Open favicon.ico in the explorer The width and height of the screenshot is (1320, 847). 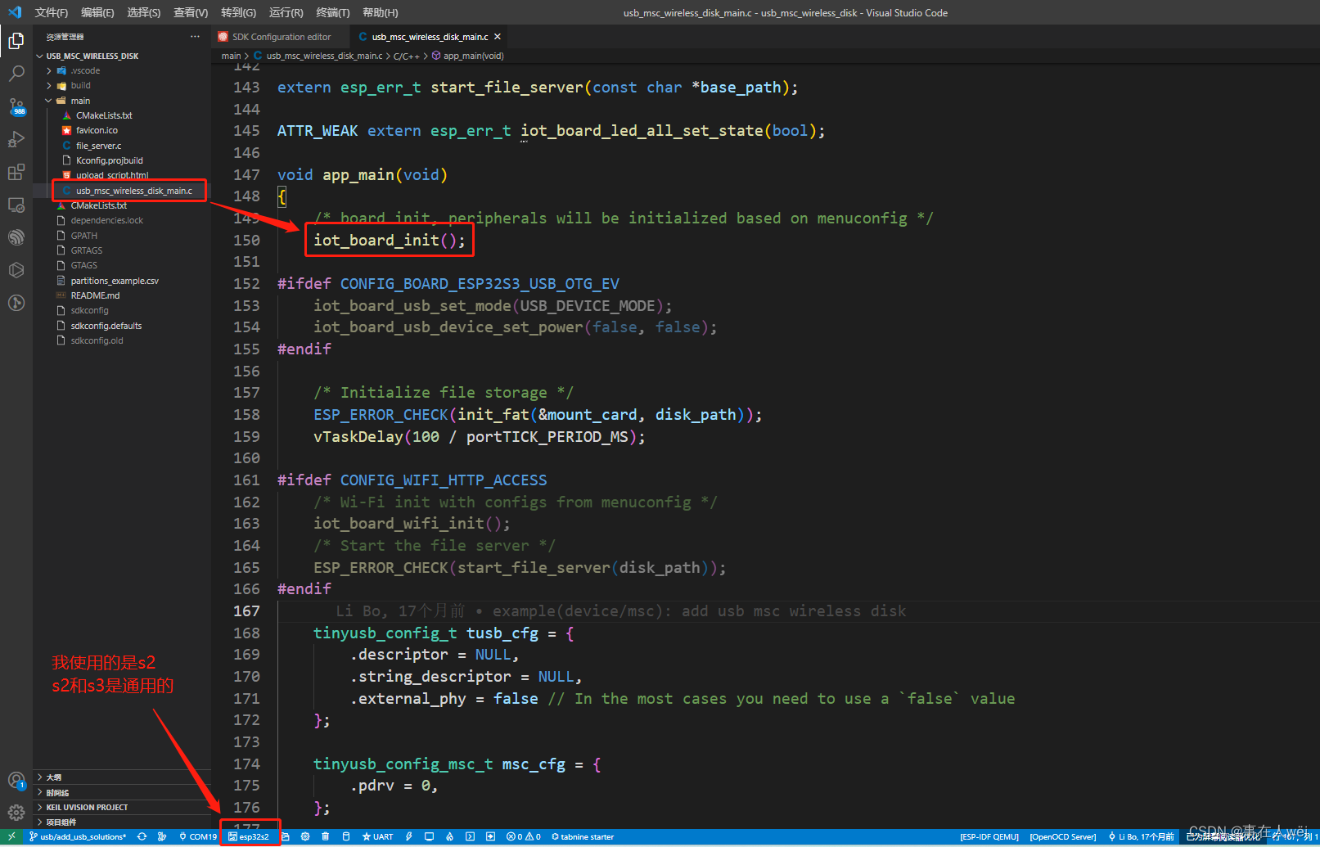coord(122,130)
